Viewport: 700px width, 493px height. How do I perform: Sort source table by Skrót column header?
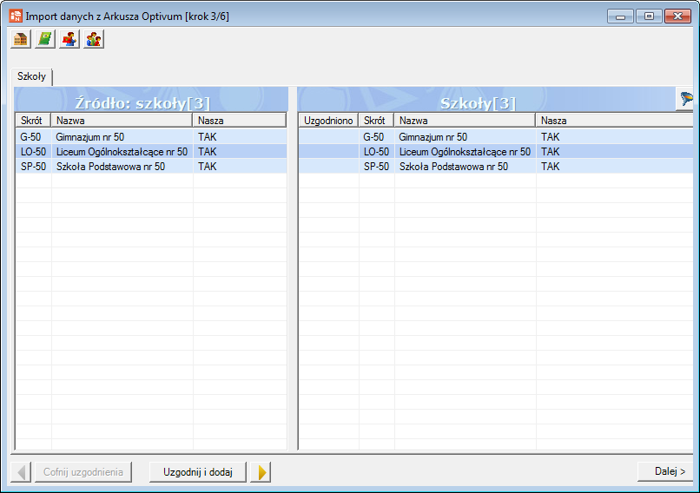tap(34, 121)
